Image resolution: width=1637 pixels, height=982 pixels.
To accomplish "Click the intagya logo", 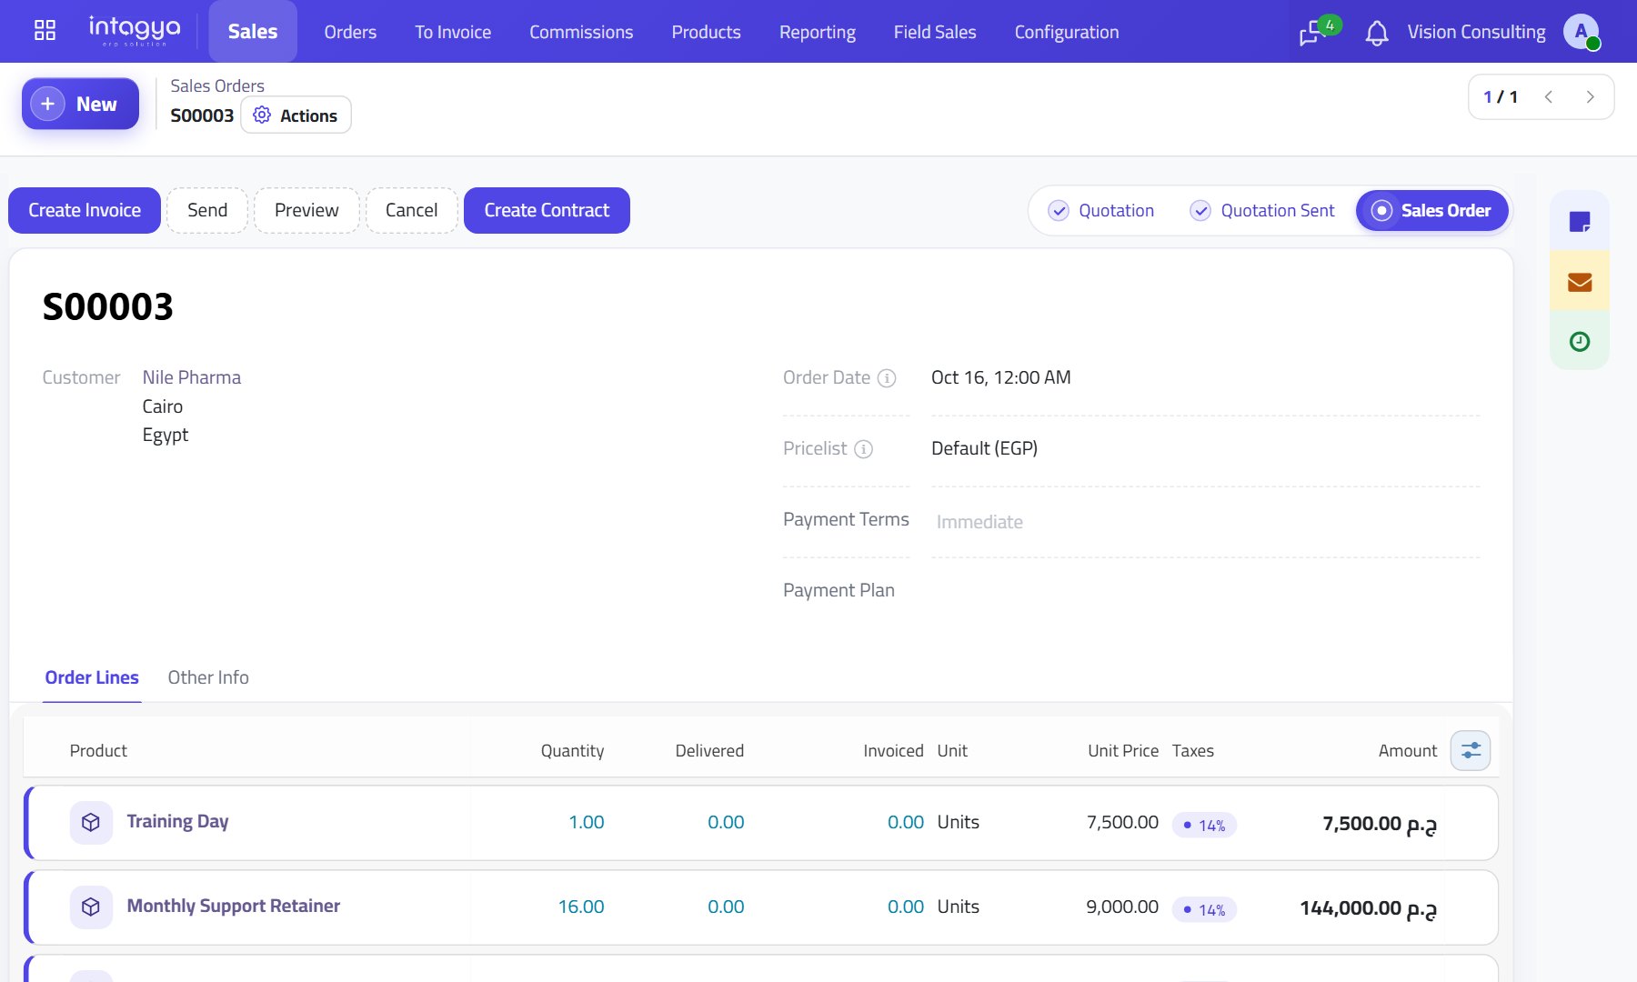I will coord(135,30).
